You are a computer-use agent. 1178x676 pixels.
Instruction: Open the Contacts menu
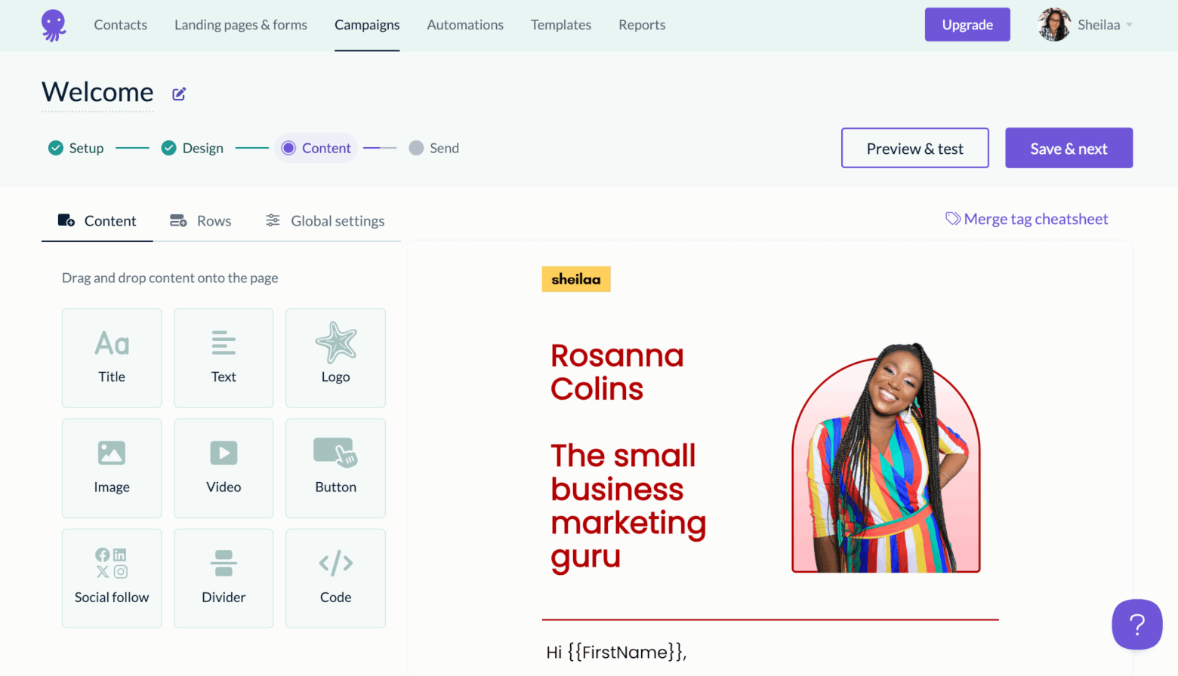pyautogui.click(x=121, y=25)
